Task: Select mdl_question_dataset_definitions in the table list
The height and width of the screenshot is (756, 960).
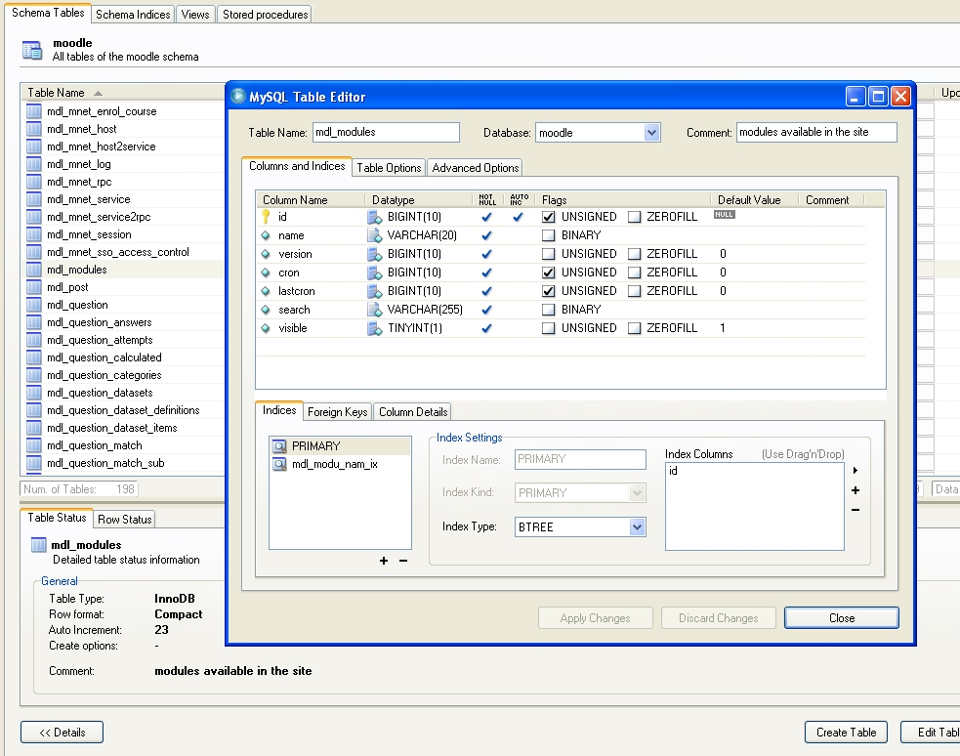Action: tap(122, 410)
